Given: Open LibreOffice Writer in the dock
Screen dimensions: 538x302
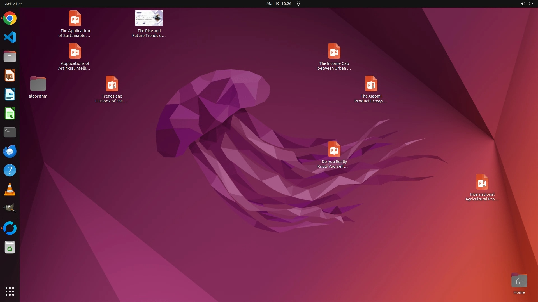Looking at the screenshot, I should coord(10,94).
